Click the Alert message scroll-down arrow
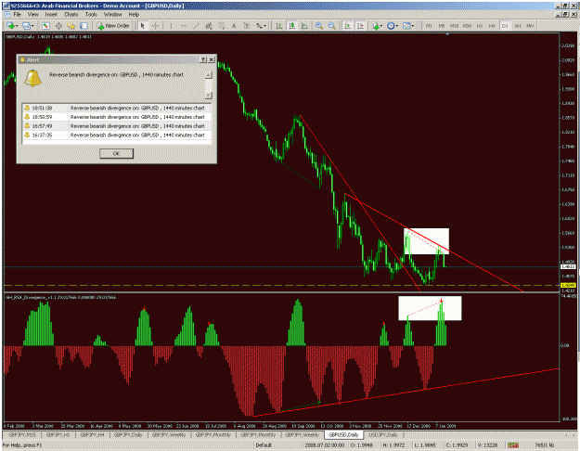The height and width of the screenshot is (451, 580). point(208,96)
